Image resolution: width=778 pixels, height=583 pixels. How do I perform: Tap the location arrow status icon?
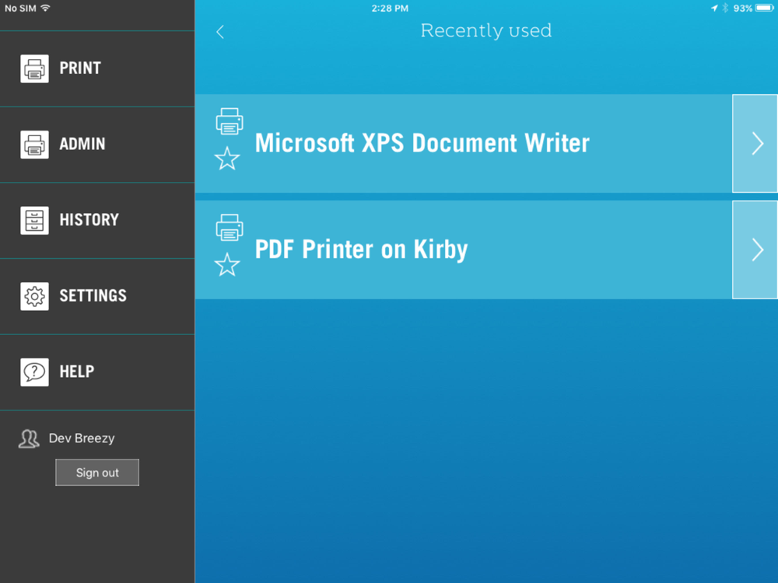tap(714, 8)
